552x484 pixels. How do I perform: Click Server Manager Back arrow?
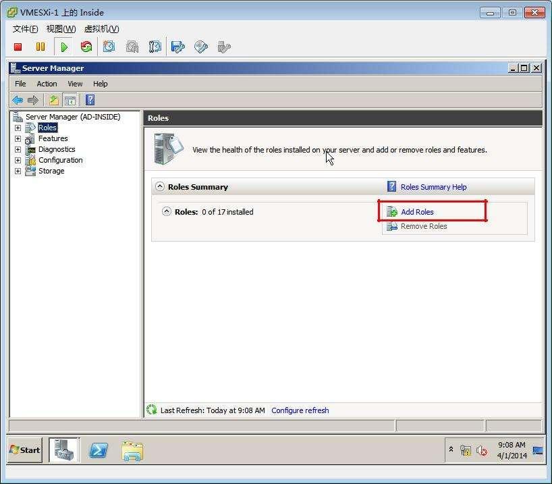click(18, 101)
